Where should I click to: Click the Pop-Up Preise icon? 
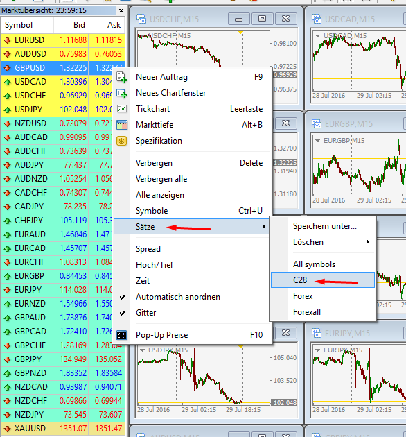point(122,335)
